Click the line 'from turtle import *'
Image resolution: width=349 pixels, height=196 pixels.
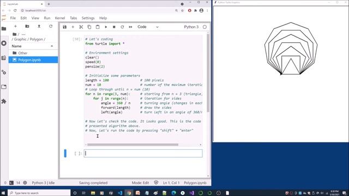pos(105,44)
